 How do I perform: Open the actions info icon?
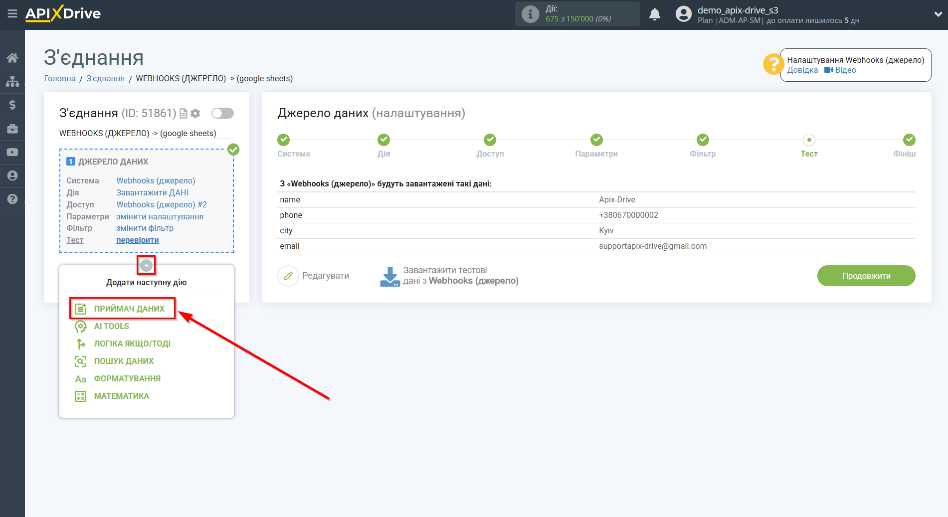click(530, 14)
